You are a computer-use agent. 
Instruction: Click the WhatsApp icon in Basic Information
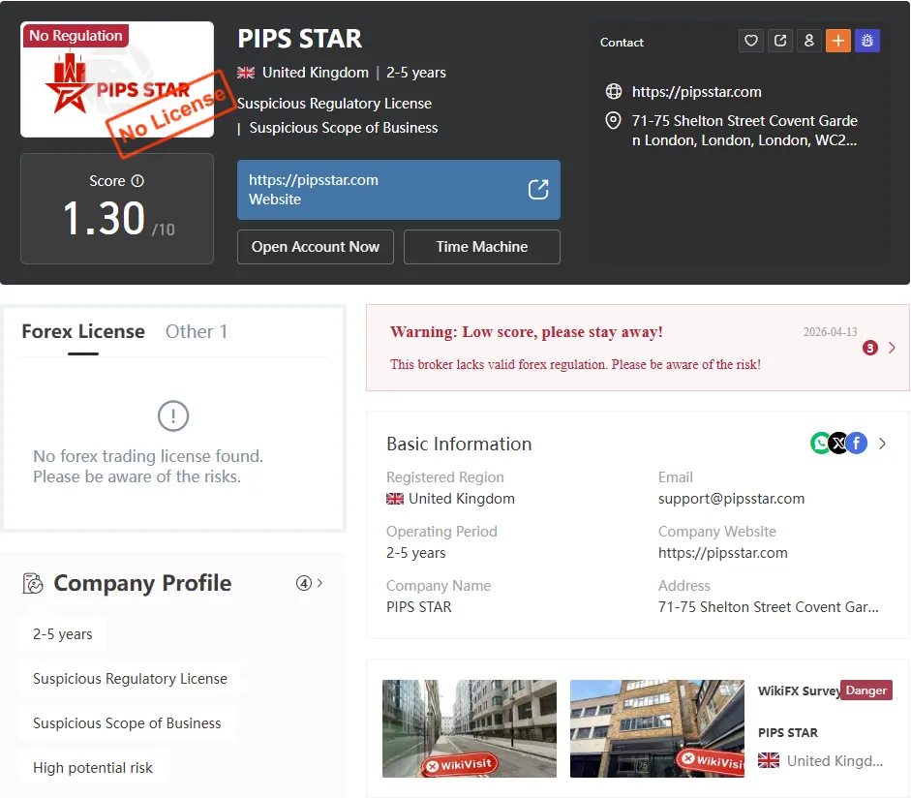820,444
